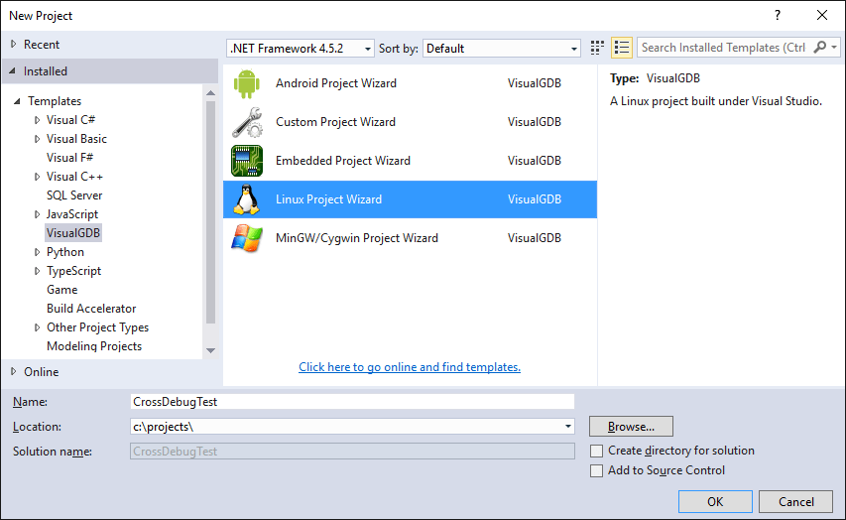Expand the Visual C++ node arrow

[x=37, y=177]
